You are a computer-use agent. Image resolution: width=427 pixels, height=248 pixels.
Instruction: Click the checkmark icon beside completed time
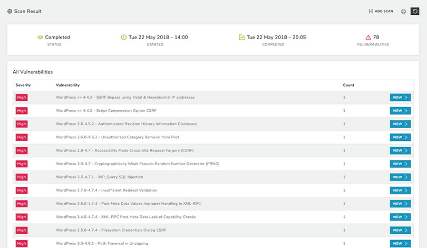(x=241, y=37)
